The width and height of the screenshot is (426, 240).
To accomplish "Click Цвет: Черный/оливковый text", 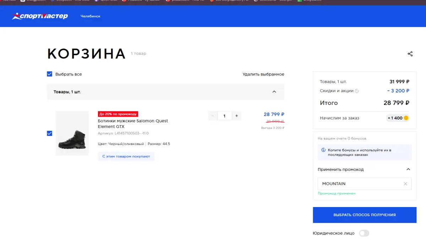I will (x=121, y=144).
